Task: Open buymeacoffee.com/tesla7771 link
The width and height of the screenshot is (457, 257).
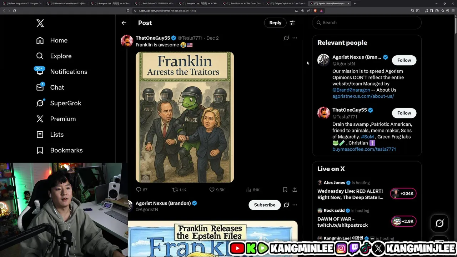Action: tap(364, 149)
